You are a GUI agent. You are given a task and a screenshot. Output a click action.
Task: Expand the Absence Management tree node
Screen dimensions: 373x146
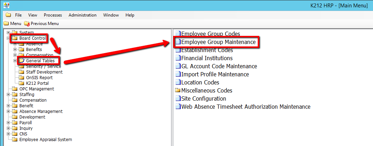pyautogui.click(x=8, y=111)
